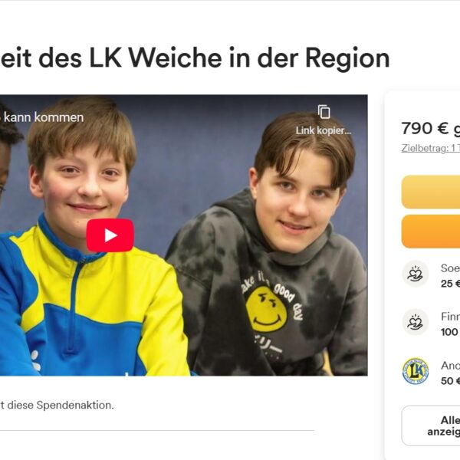Click the LK club logo avatar

[x=415, y=371]
